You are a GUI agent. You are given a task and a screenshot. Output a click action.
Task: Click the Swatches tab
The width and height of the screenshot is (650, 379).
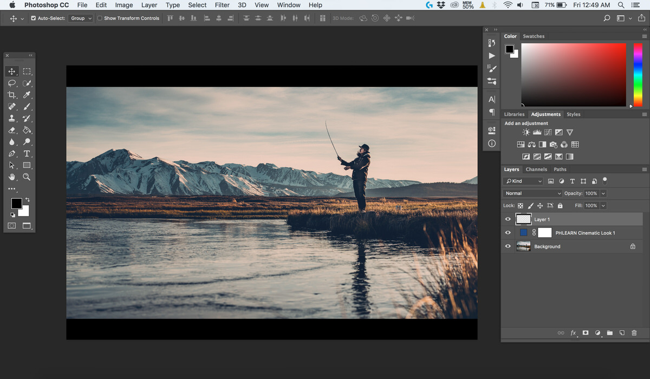pos(534,36)
